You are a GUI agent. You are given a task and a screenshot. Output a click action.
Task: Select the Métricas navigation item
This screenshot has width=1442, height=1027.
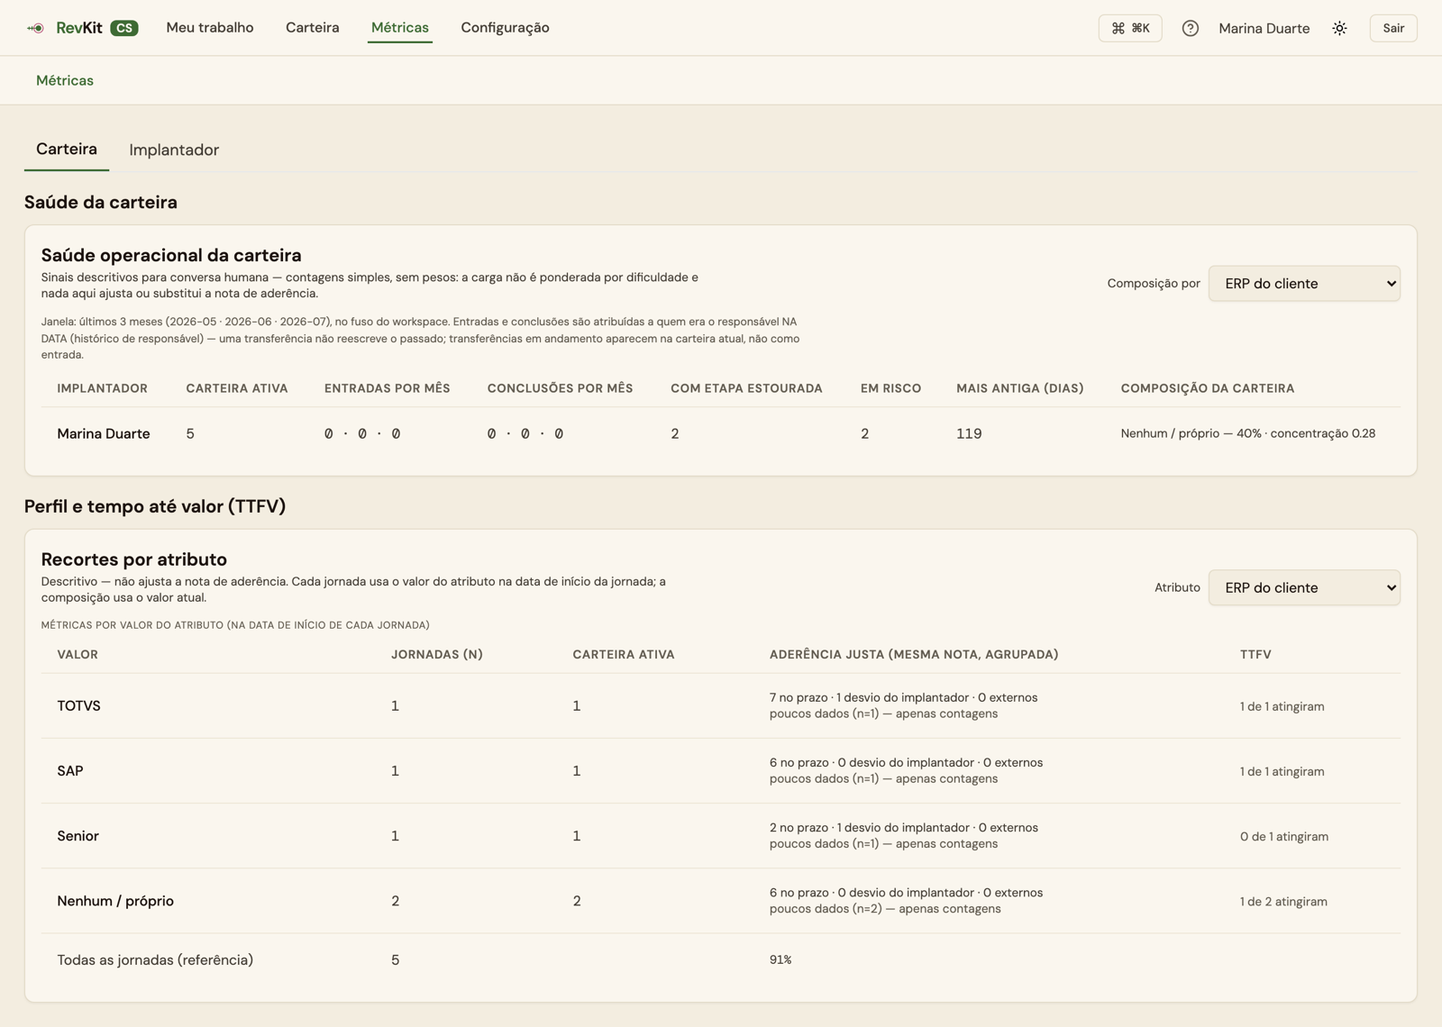pyautogui.click(x=400, y=28)
